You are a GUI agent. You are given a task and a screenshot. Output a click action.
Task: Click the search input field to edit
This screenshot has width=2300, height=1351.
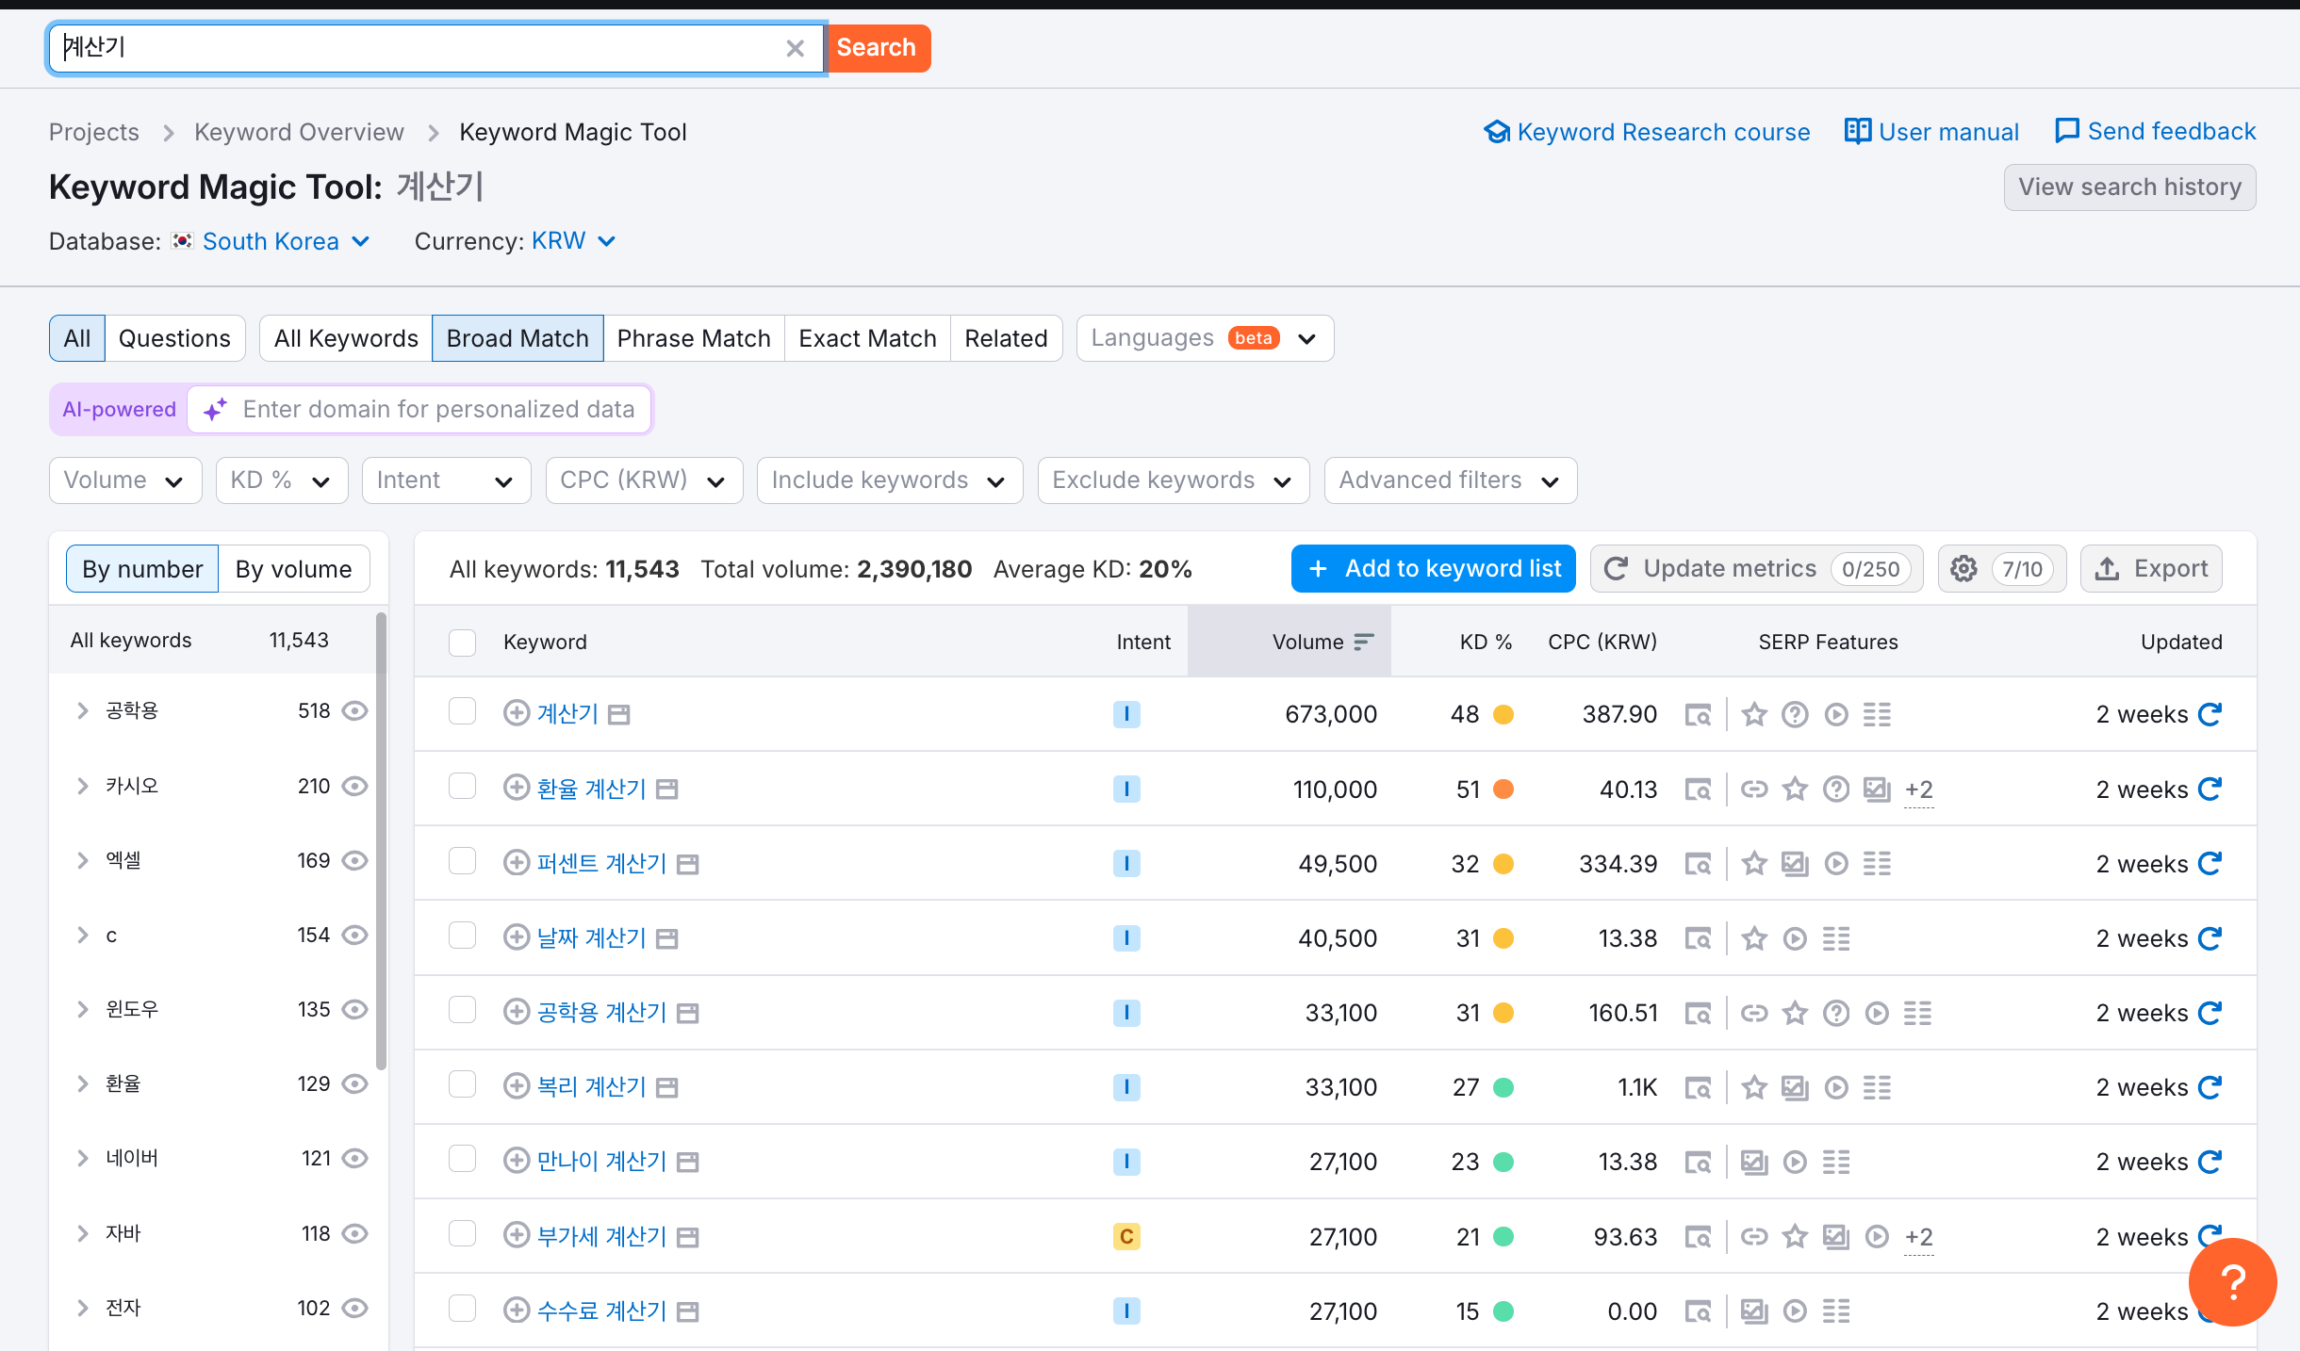426,45
